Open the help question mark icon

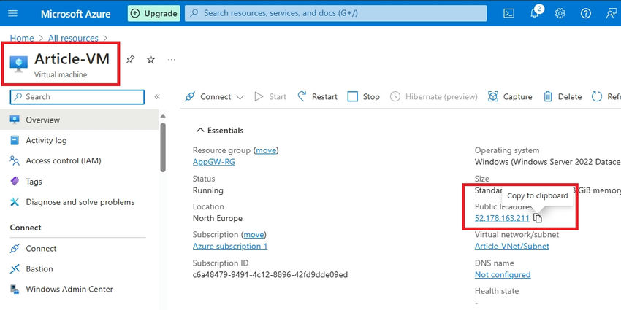tap(586, 13)
